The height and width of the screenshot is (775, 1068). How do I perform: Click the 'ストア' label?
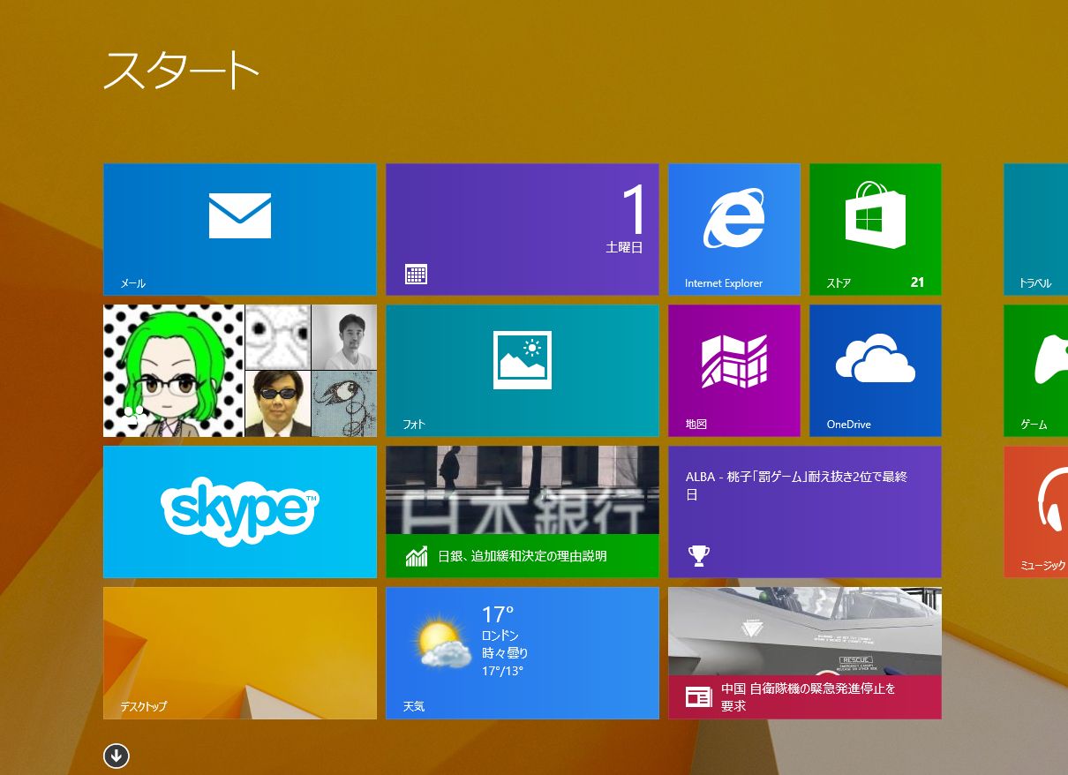click(839, 283)
